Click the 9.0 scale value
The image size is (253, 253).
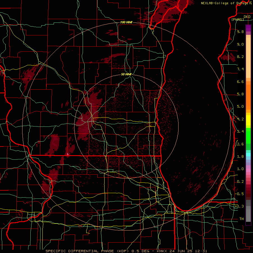pos(240,44)
